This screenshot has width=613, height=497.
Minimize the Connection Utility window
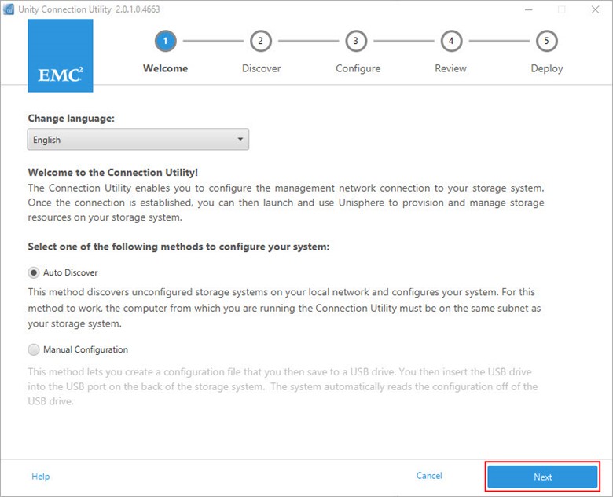[529, 9]
